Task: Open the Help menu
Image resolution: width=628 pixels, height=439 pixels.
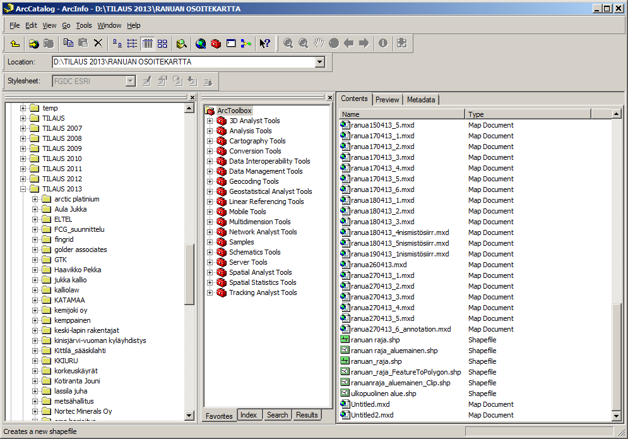Action: (x=134, y=25)
